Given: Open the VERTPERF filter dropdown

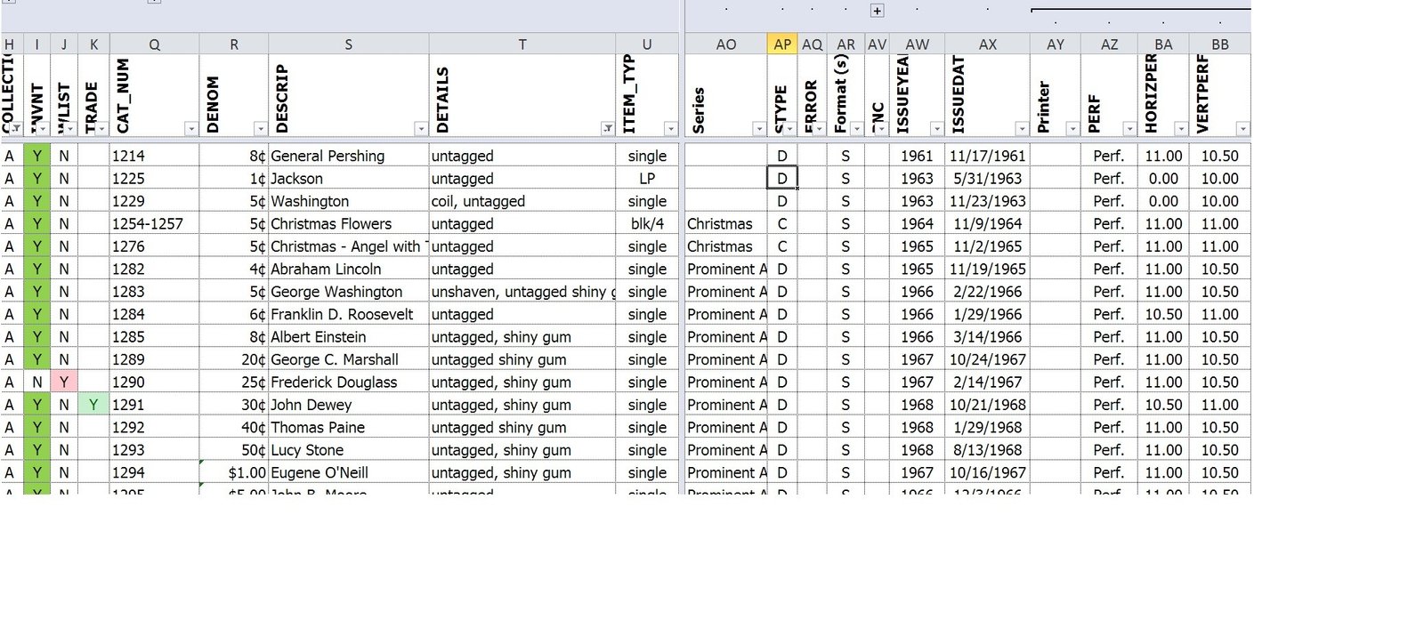Looking at the screenshot, I should click(x=1242, y=129).
